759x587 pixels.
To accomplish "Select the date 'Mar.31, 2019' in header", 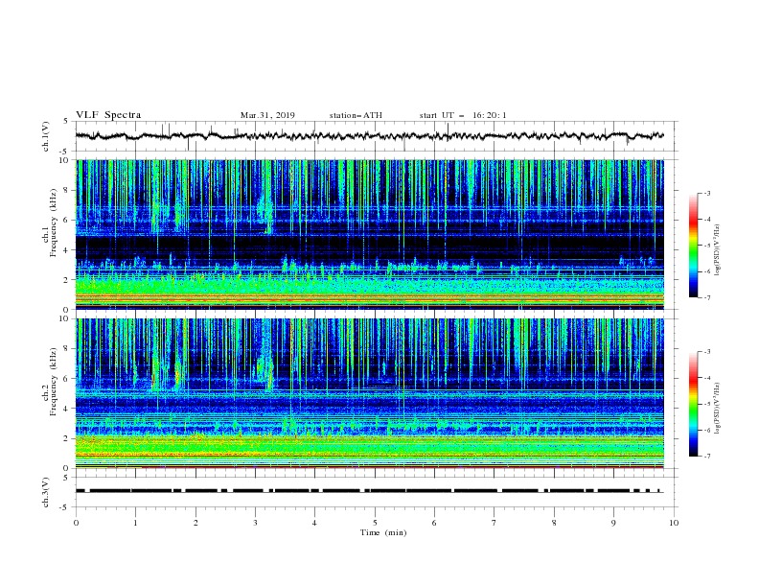I will [267, 115].
